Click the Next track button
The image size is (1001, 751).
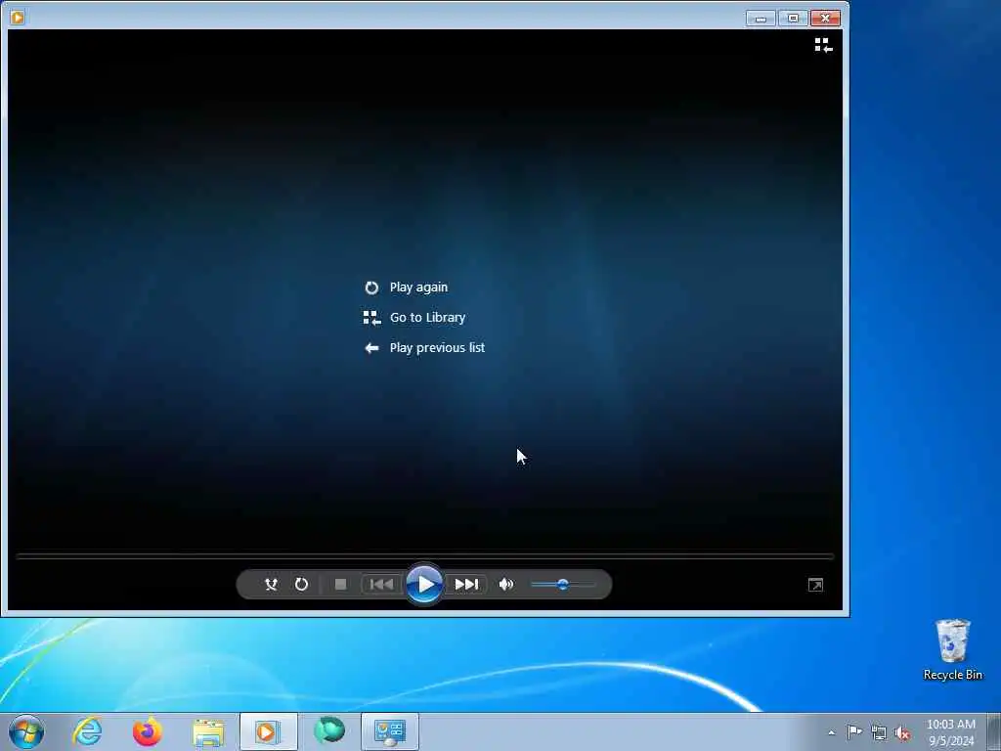pyautogui.click(x=466, y=585)
